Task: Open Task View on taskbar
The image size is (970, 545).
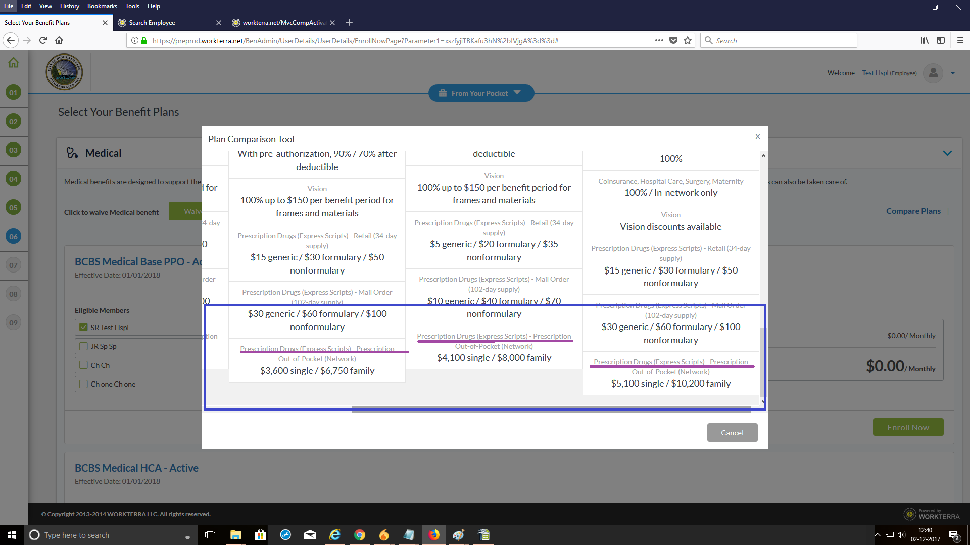Action: pos(210,535)
